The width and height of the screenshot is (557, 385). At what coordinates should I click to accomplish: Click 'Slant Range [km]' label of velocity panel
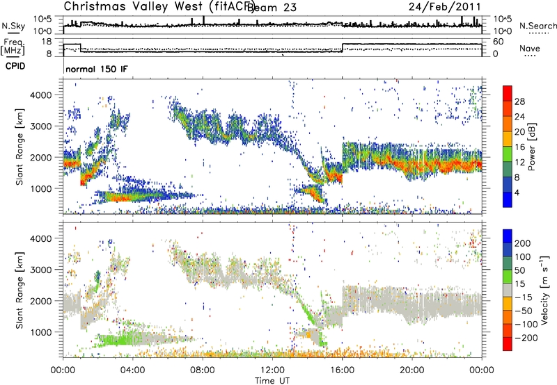[19, 290]
